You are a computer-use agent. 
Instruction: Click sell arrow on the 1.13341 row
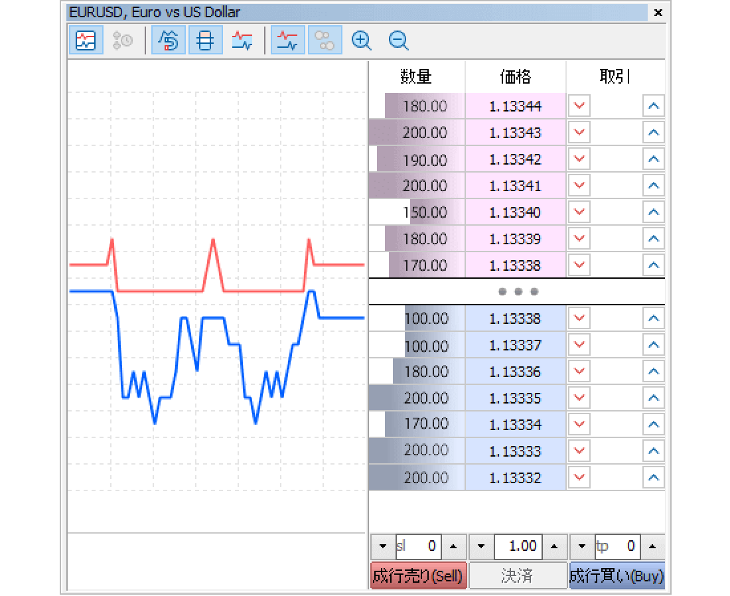pos(579,186)
